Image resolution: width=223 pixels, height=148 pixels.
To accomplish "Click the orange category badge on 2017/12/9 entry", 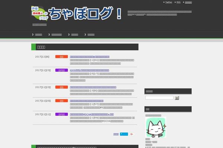I will (x=62, y=57).
